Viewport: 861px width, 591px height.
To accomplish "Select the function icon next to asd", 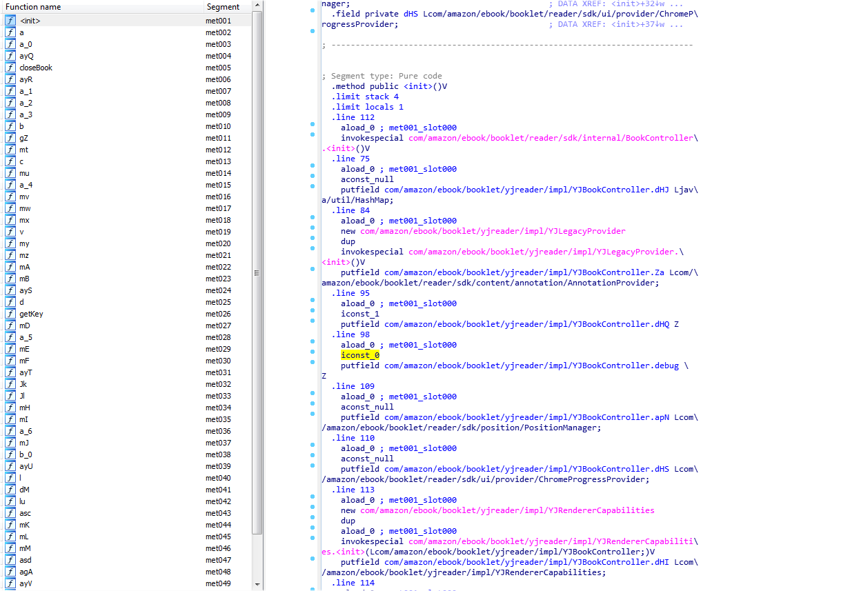I will 10,560.
